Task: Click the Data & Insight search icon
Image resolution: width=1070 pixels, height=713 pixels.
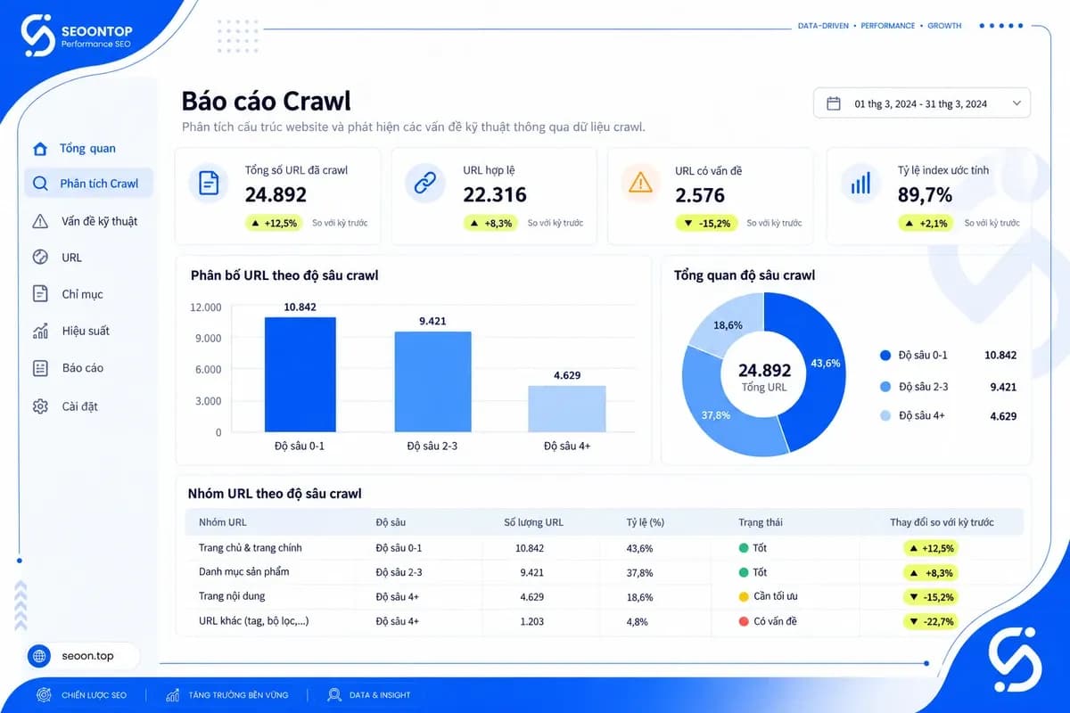Action: (x=334, y=695)
